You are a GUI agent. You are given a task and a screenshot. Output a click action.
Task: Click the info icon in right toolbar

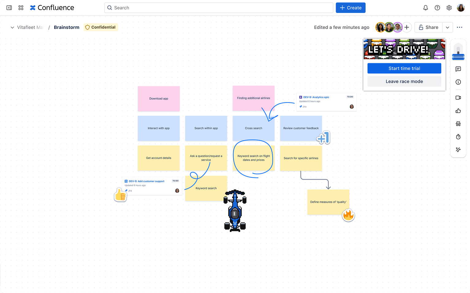[458, 82]
